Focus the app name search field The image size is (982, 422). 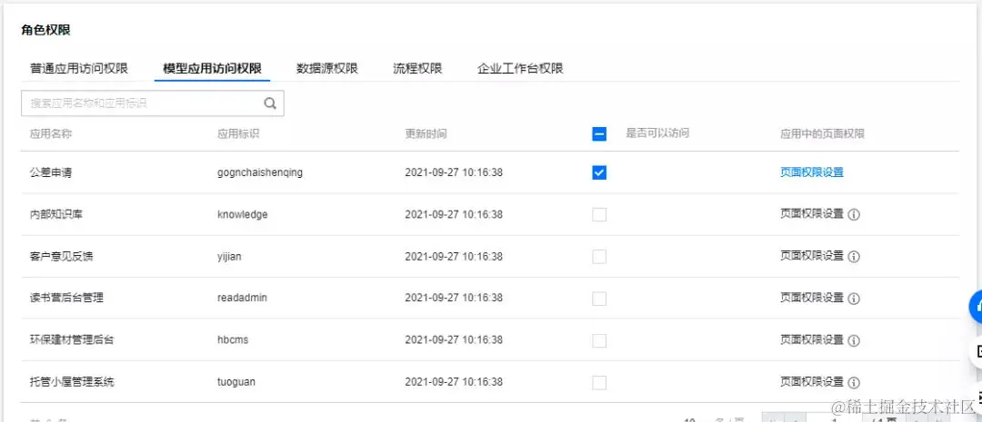point(153,103)
